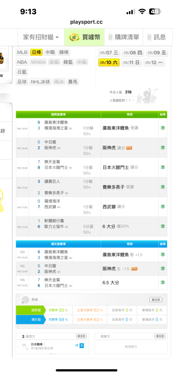Open the 家有招財貓 dropdown menu
The image size is (173, 375).
pyautogui.click(x=41, y=37)
